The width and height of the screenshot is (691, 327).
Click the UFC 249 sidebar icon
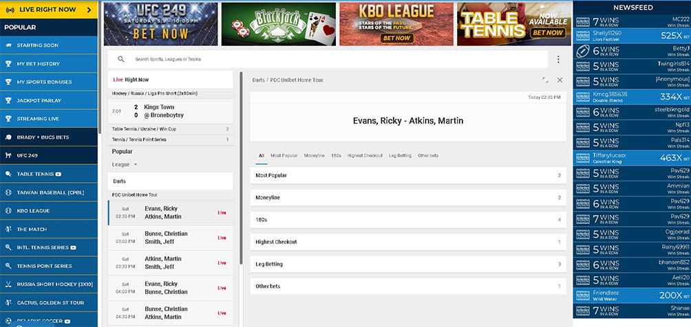tap(8, 155)
